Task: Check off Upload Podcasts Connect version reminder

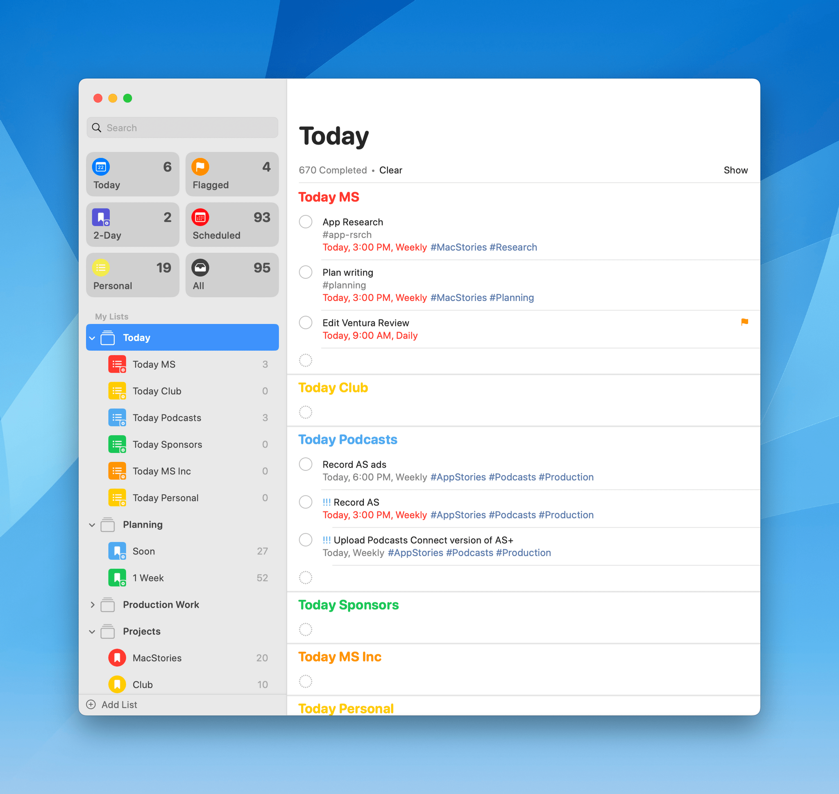Action: [x=305, y=540]
